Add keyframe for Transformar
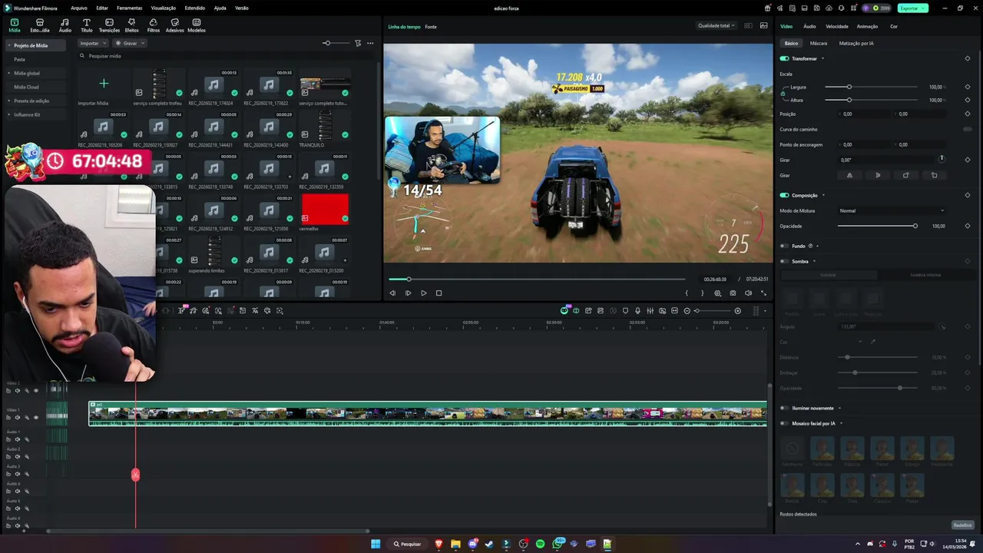The height and width of the screenshot is (553, 983). (967, 58)
